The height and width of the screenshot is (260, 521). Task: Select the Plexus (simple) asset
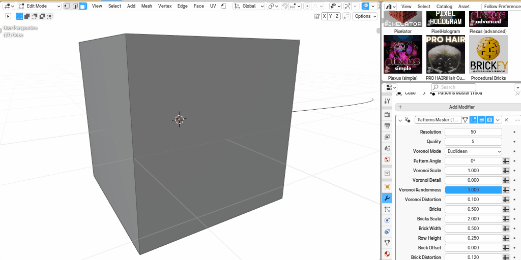(x=403, y=54)
